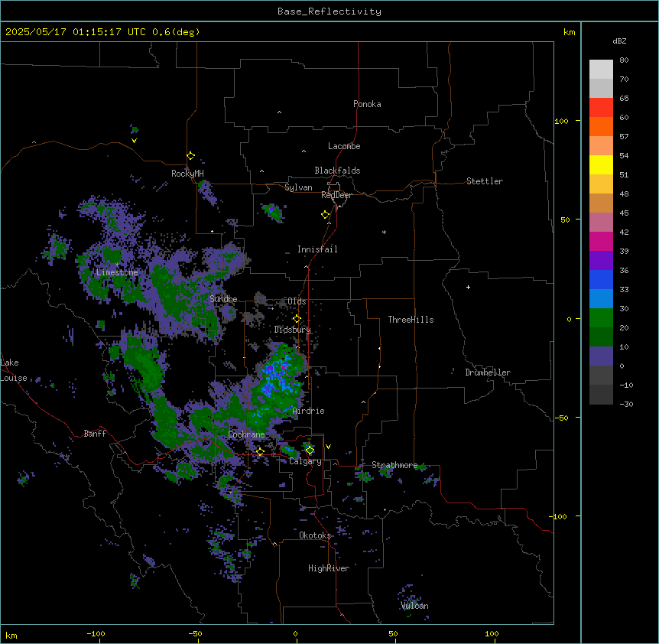Click the lightest gray 70-80 dBZ legend swatch
This screenshot has width=659, height=644.
point(601,70)
